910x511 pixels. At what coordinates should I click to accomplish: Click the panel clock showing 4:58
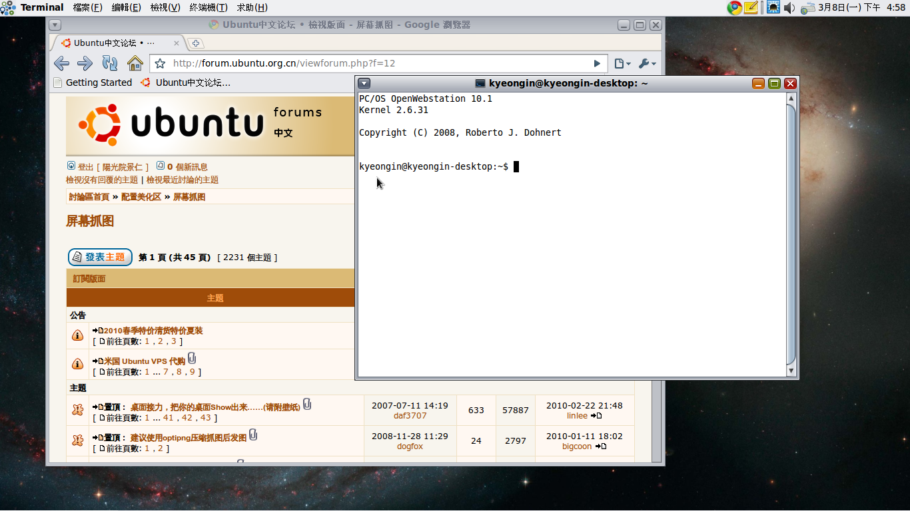[862, 7]
